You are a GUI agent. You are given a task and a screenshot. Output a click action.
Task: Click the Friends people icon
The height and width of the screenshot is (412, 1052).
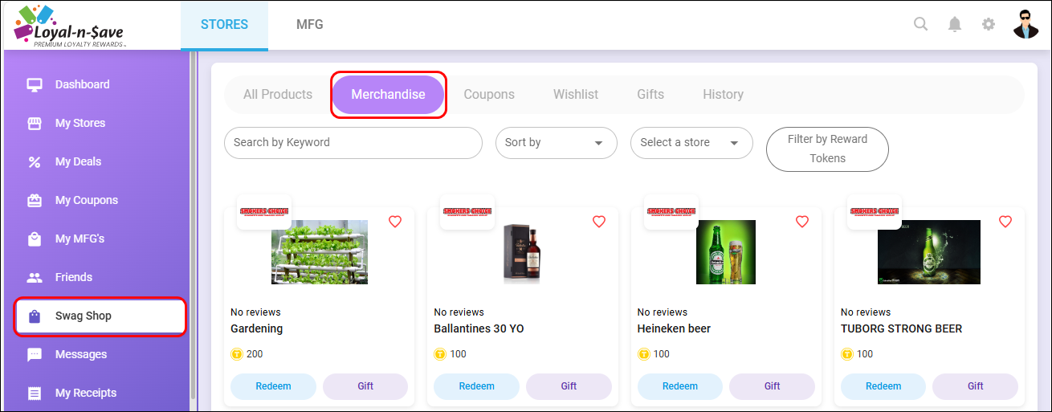coord(35,277)
